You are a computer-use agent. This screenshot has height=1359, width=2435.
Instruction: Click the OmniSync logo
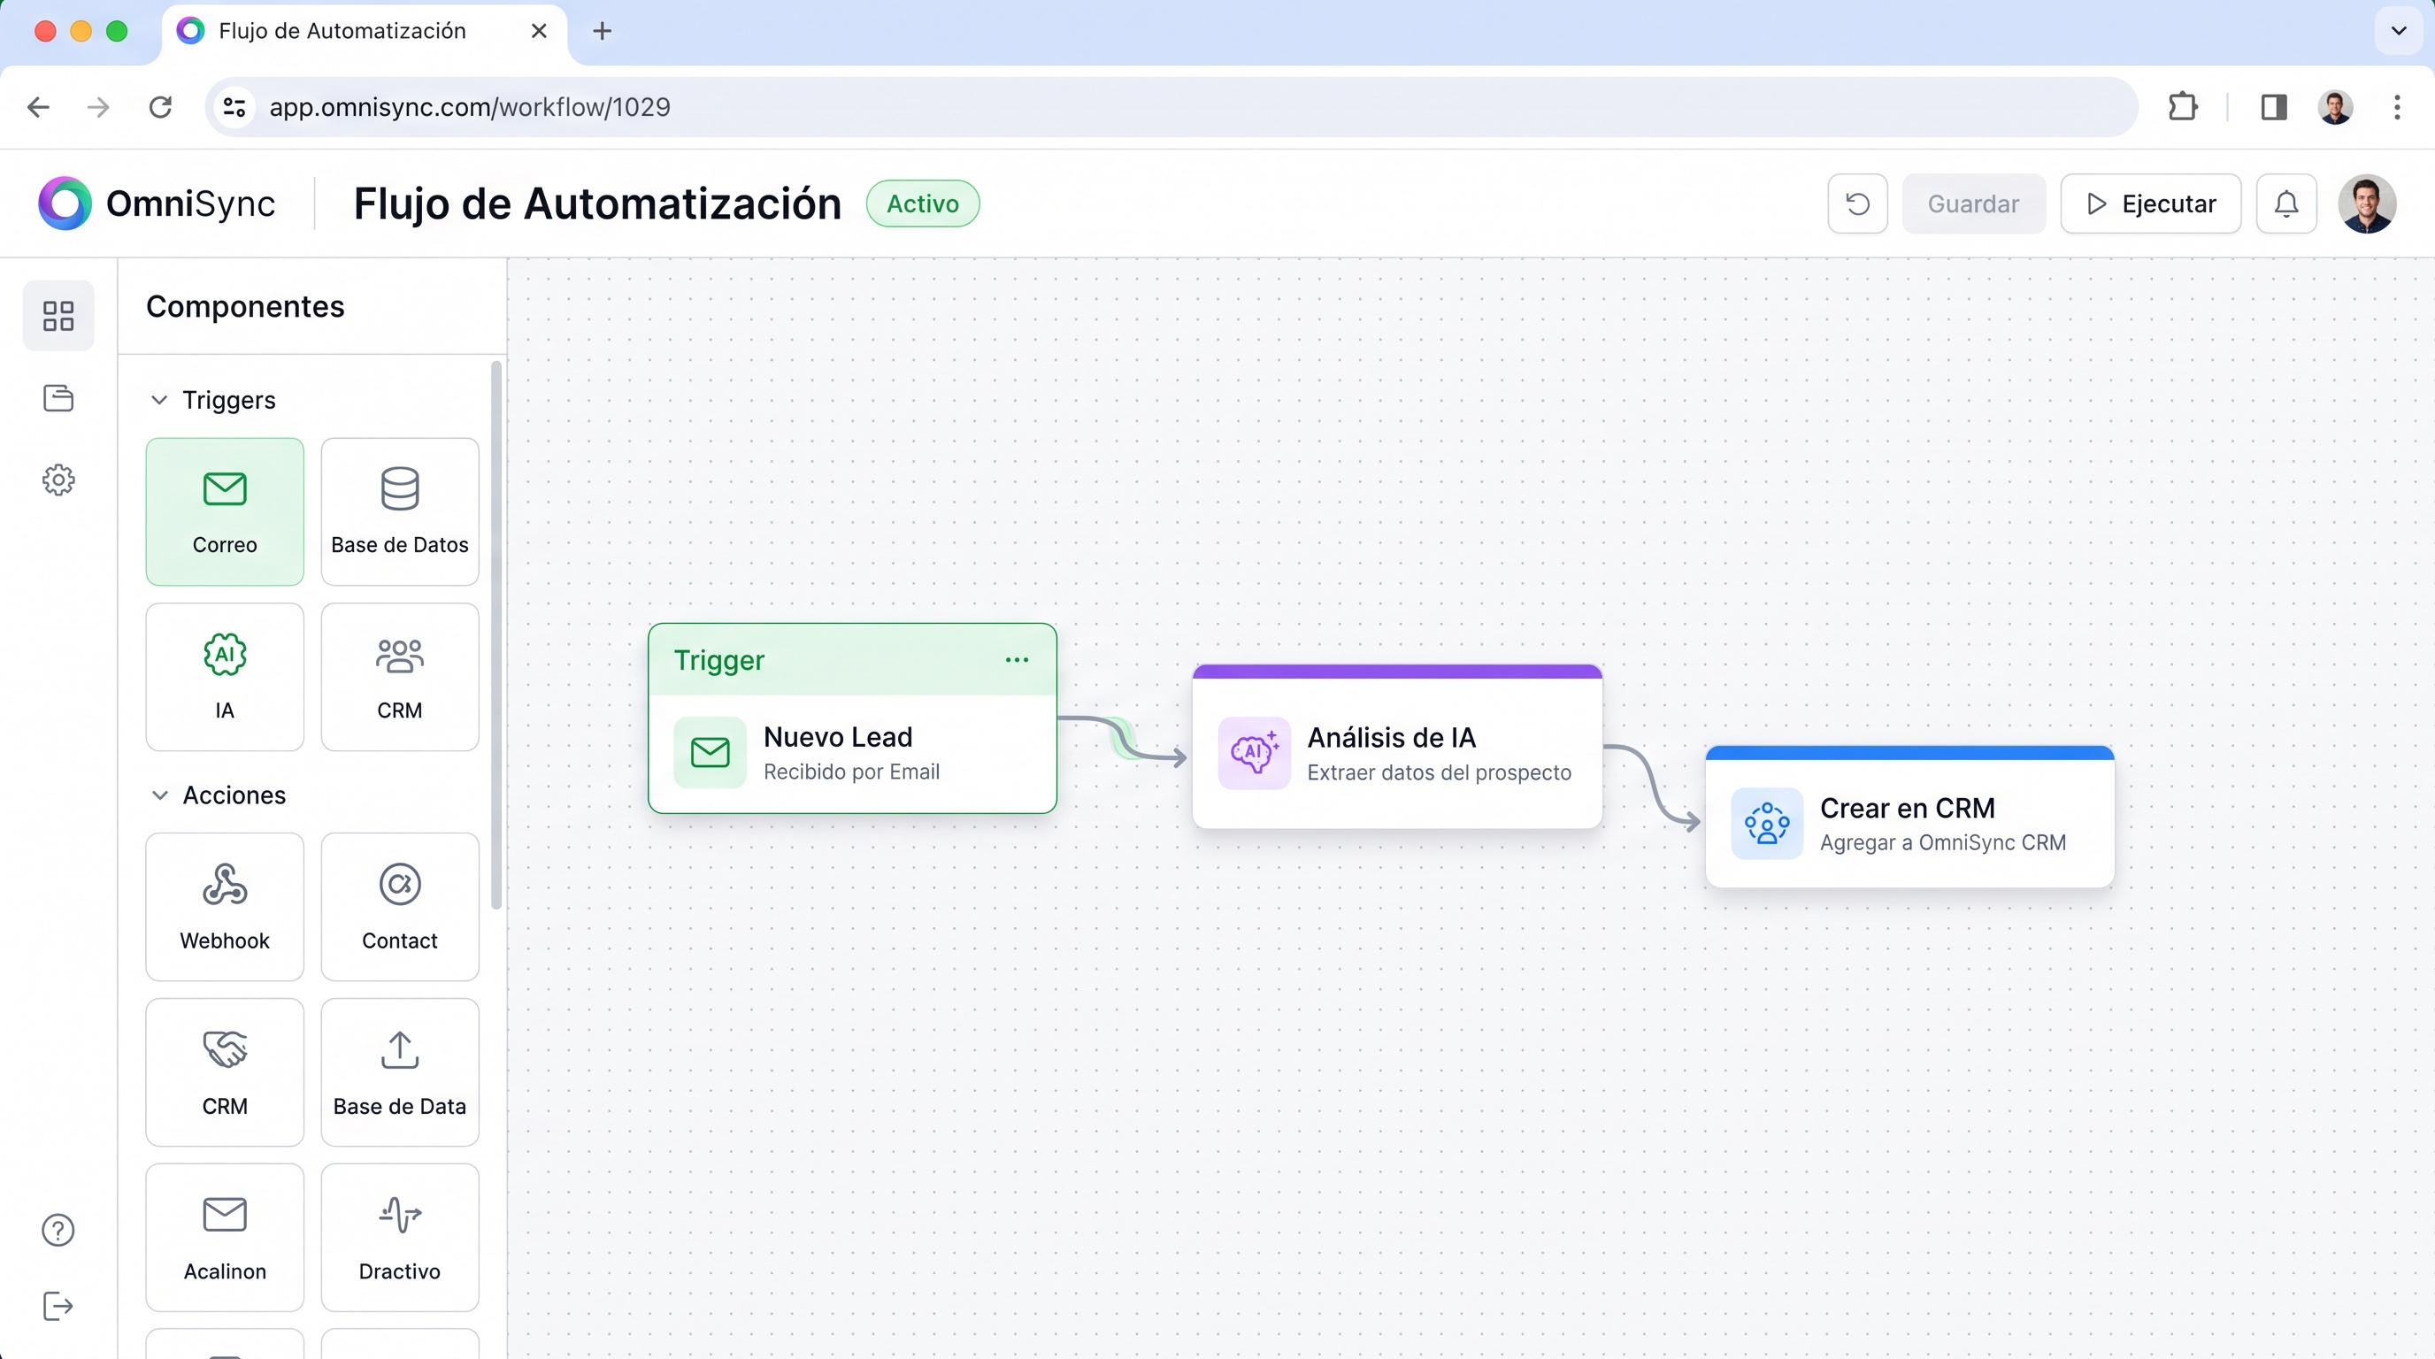(x=157, y=203)
